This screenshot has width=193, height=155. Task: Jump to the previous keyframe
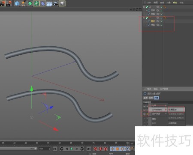62,149
